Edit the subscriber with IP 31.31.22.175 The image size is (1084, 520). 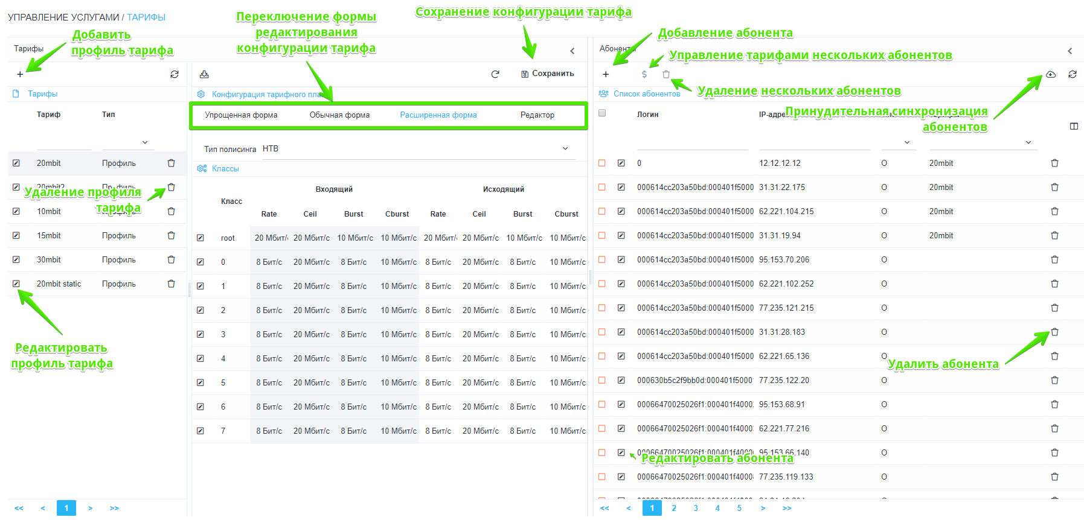tap(621, 187)
